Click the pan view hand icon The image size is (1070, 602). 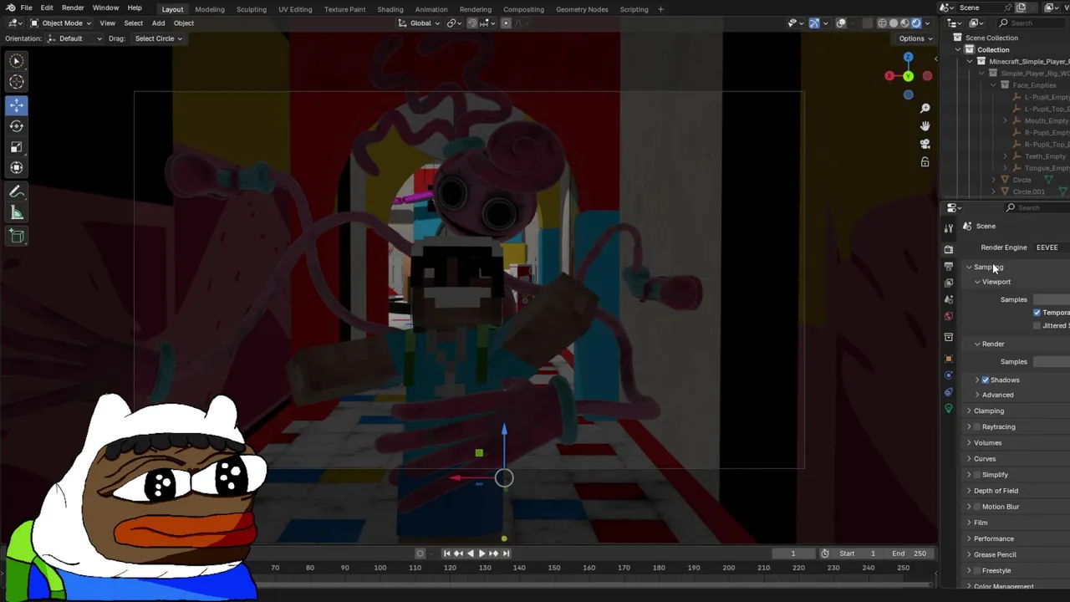pyautogui.click(x=925, y=126)
